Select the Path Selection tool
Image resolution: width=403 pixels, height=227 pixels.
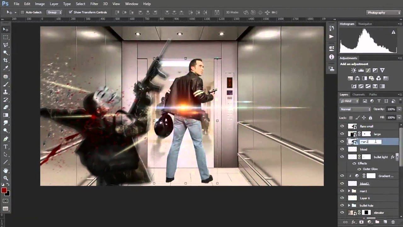tap(6, 154)
